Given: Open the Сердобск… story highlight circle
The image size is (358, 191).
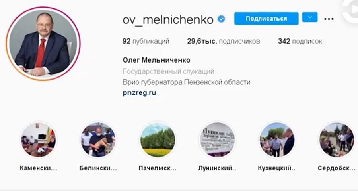Looking at the screenshot, I should click(x=337, y=139).
